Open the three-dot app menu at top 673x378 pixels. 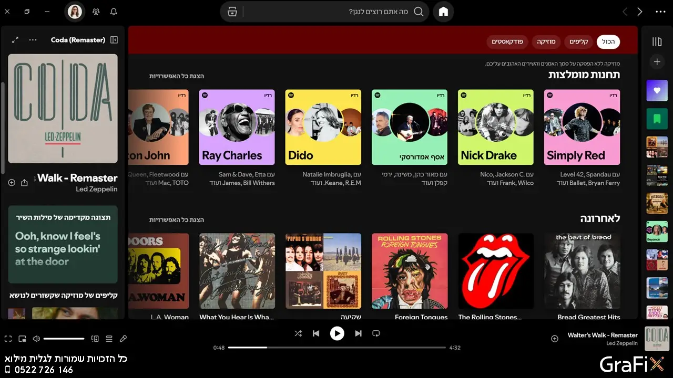(660, 12)
